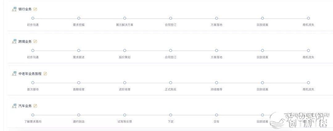Click the 正式购买 stage circle
Screen dimensions: 333x131
pos(171,83)
